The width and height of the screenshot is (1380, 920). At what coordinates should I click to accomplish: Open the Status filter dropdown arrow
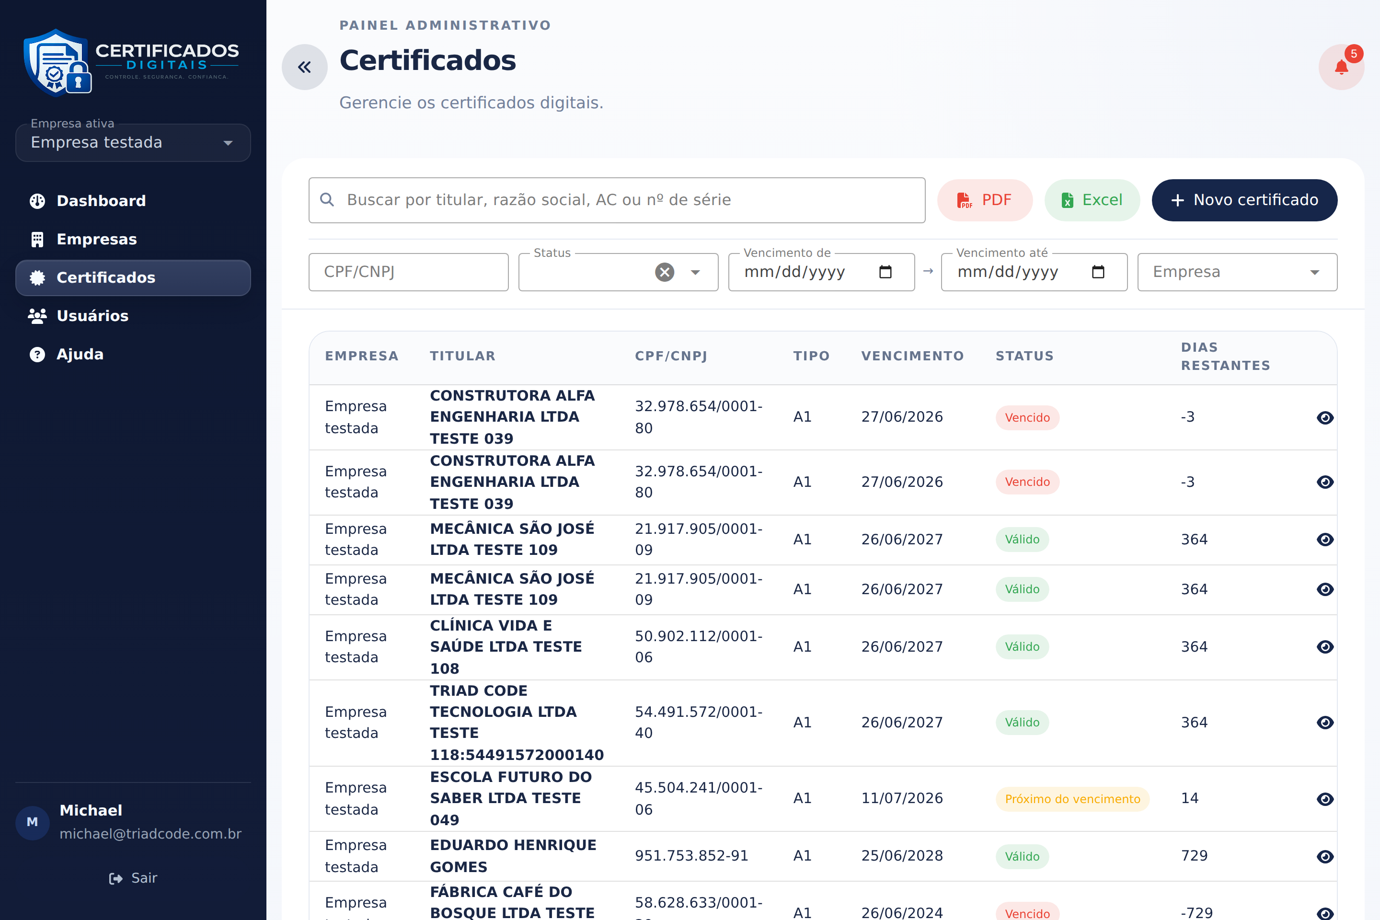pyautogui.click(x=695, y=272)
